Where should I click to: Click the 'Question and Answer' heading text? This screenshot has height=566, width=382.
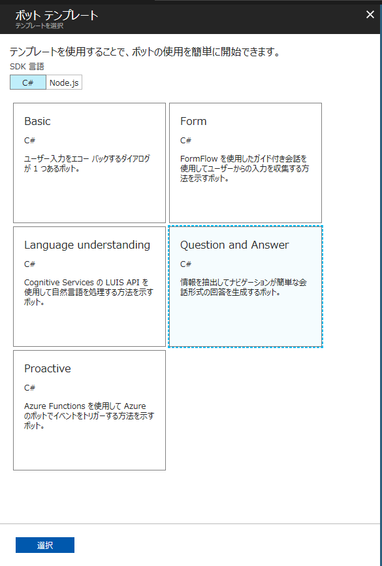234,245
